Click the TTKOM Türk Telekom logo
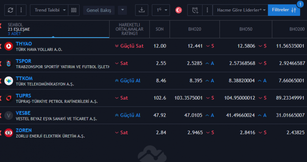The height and width of the screenshot is (162, 307). tap(9, 81)
